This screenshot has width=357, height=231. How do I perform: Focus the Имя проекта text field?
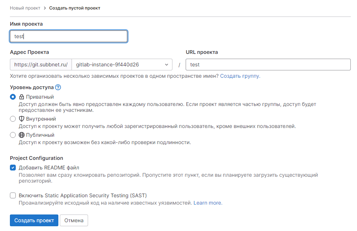pyautogui.click(x=69, y=36)
